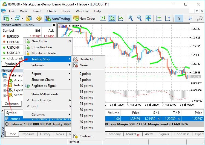The image size is (205, 145).
Task: Click the New Order toolbar button
Action: (x=84, y=18)
